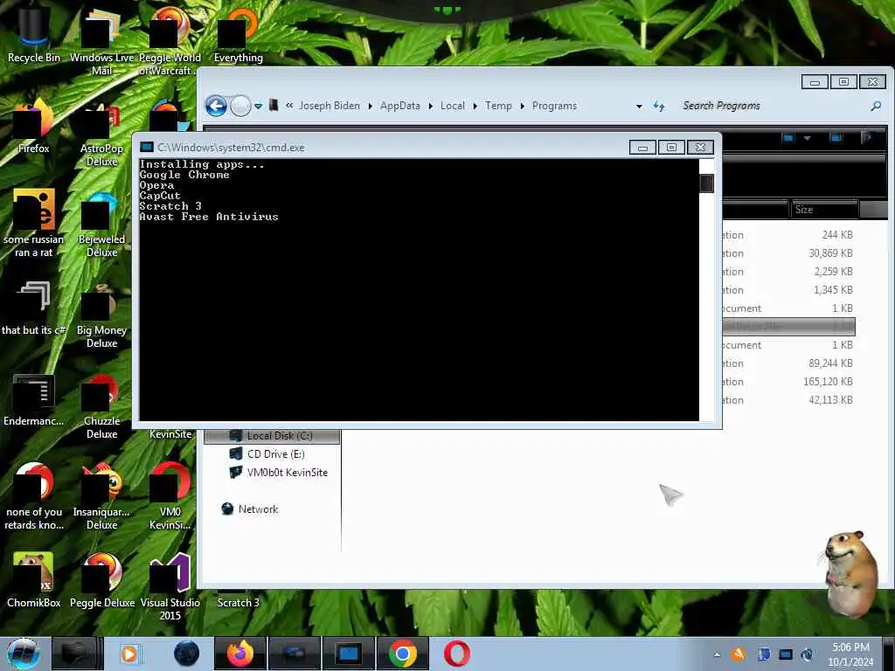Open the Explorer view options dropdown
The image size is (895, 671).
click(x=807, y=138)
